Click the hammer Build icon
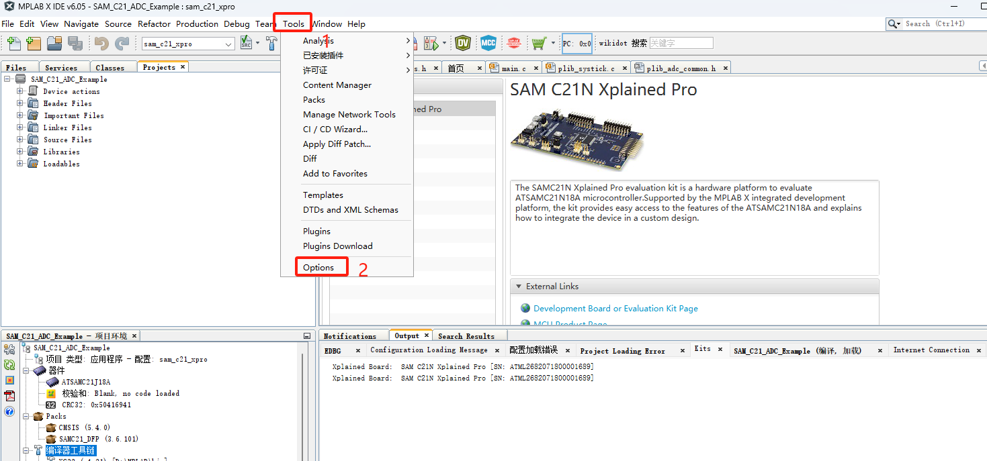Screen dimensions: 987x461 [271, 44]
